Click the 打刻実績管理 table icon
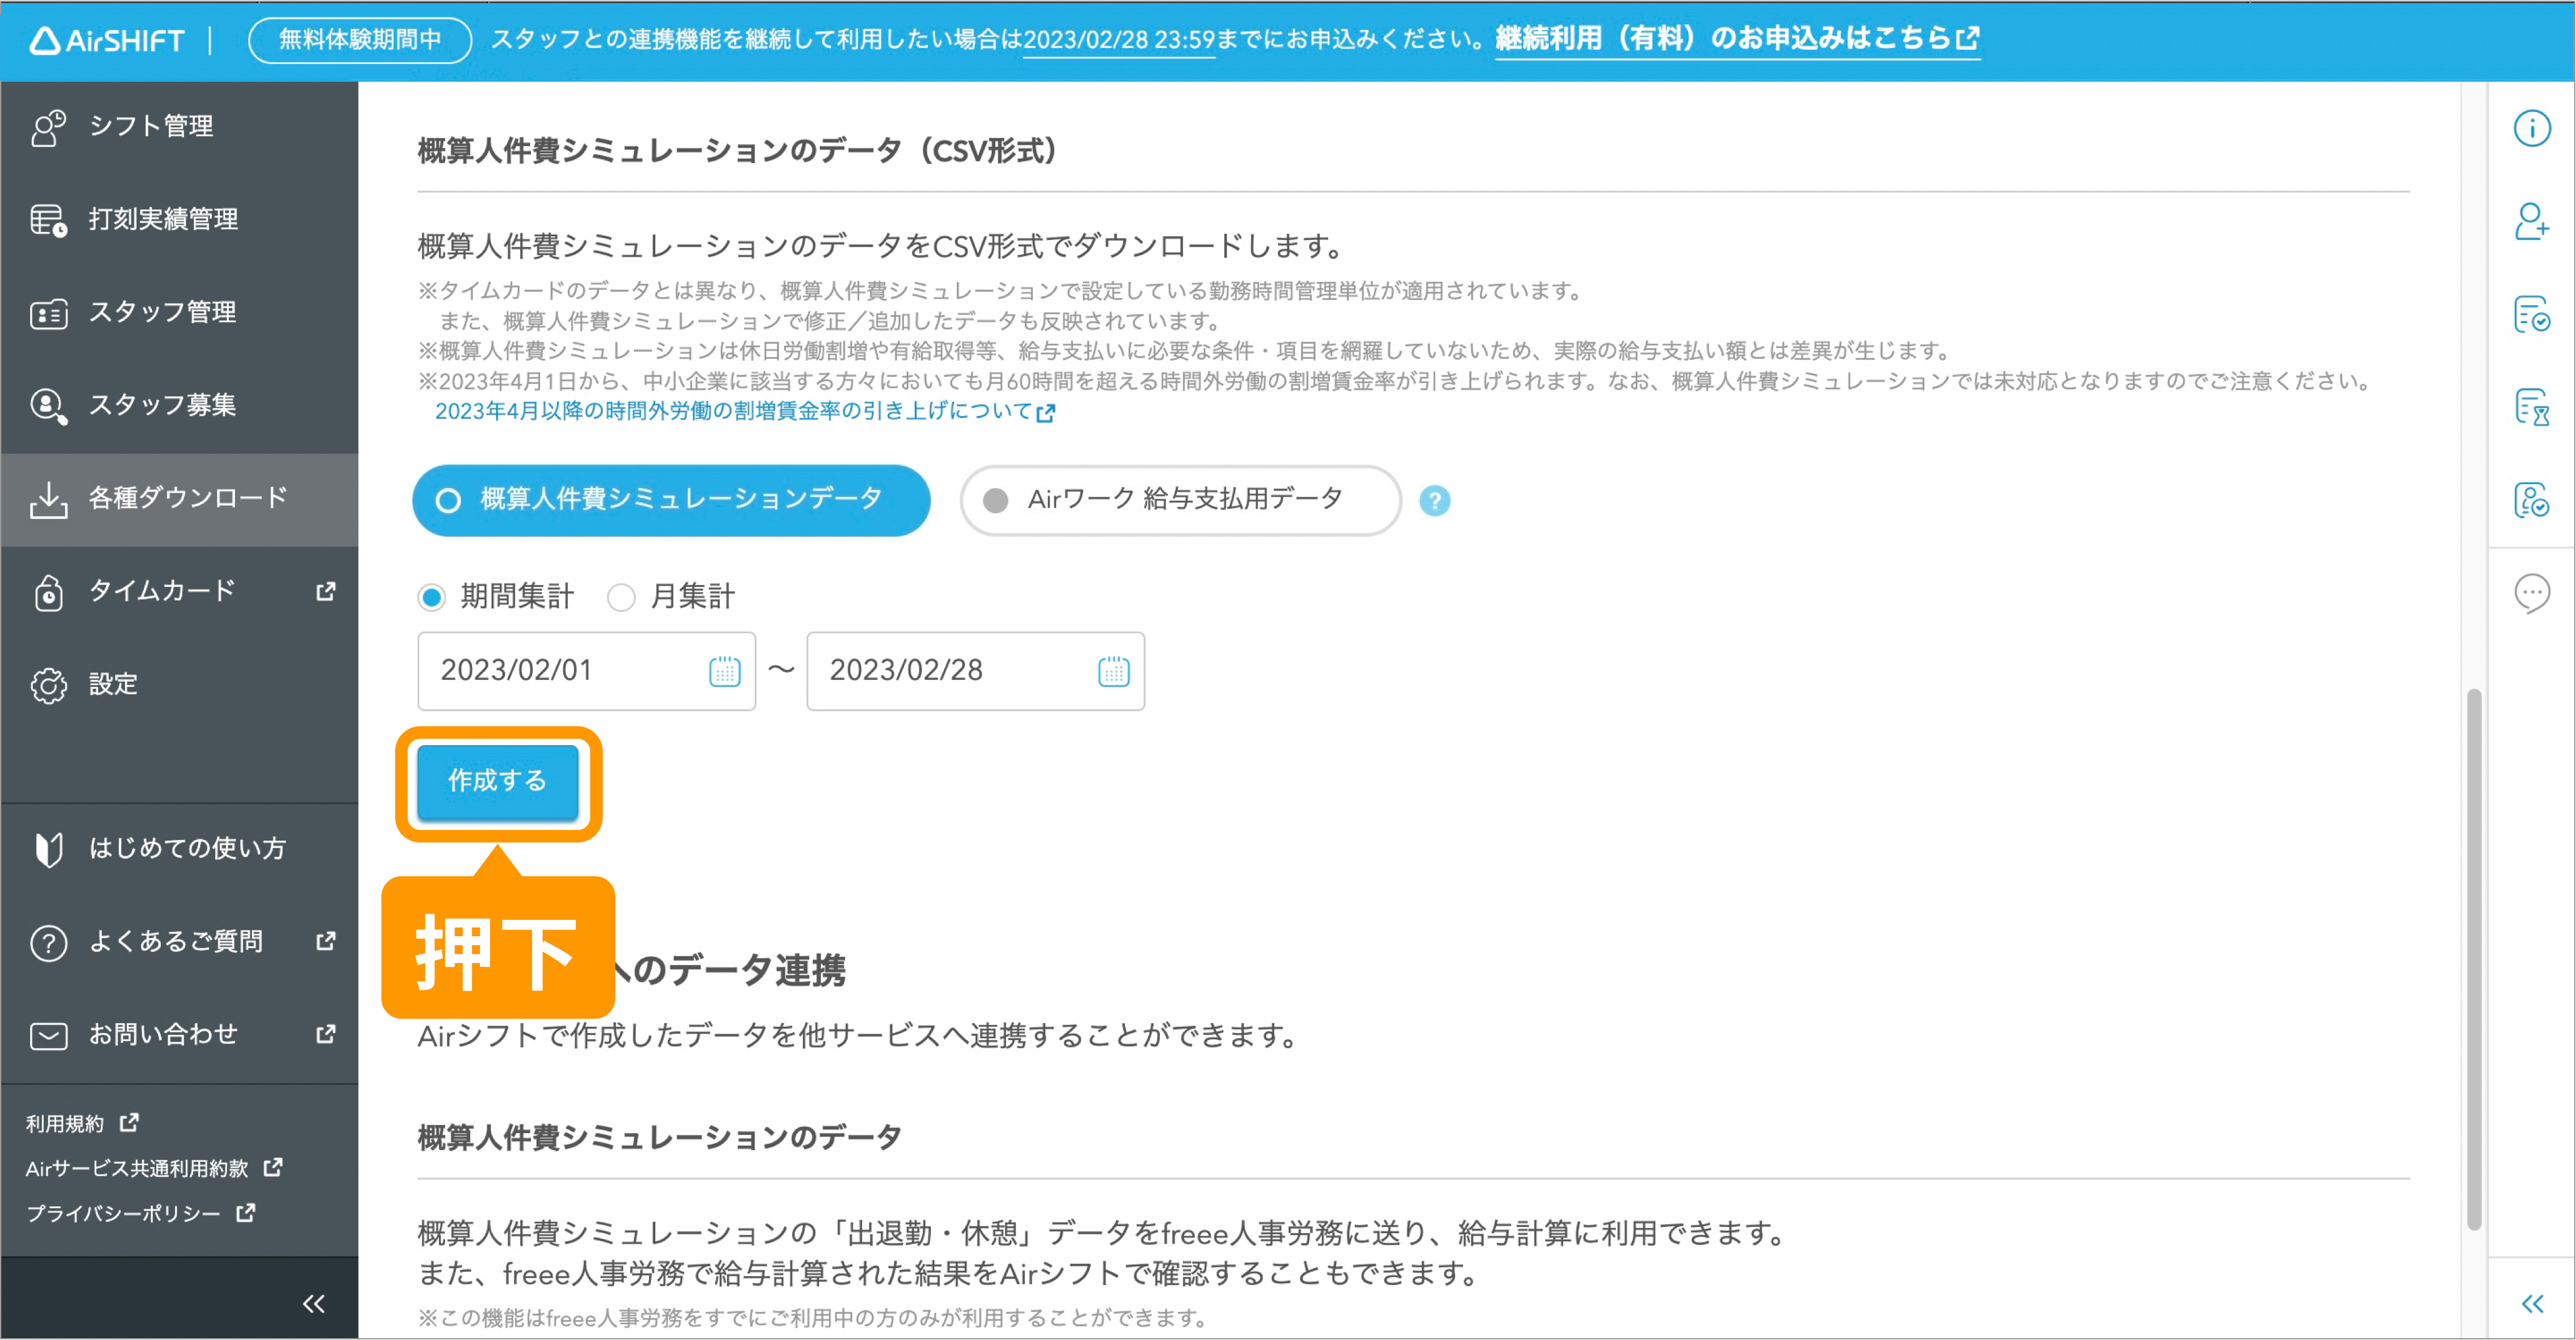The image size is (2576, 1340). (x=48, y=220)
